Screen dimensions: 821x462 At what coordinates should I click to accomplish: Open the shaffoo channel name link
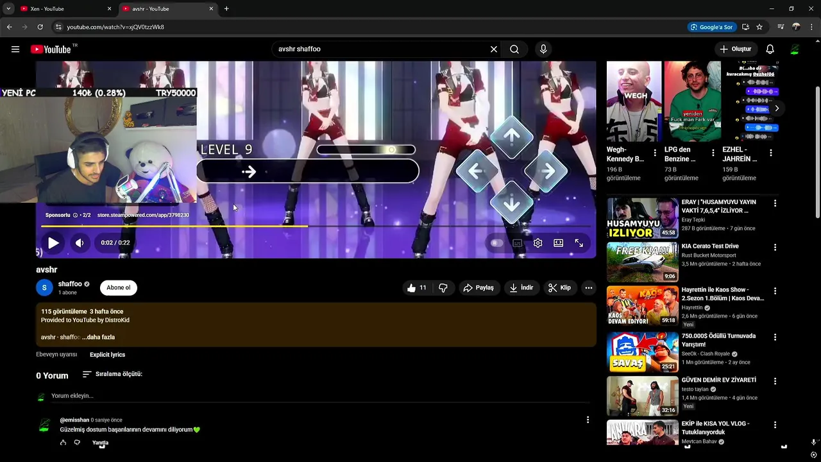70,284
